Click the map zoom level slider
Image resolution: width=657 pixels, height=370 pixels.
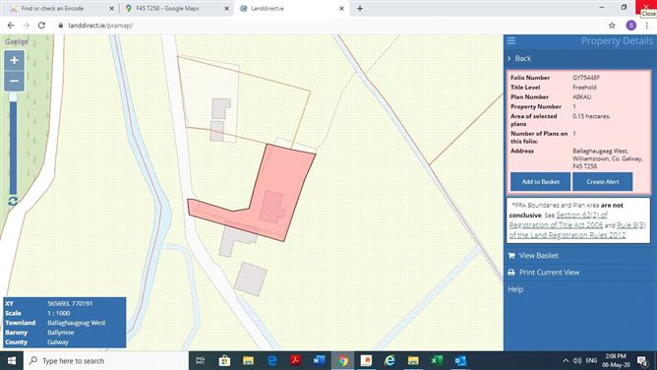tap(13, 144)
